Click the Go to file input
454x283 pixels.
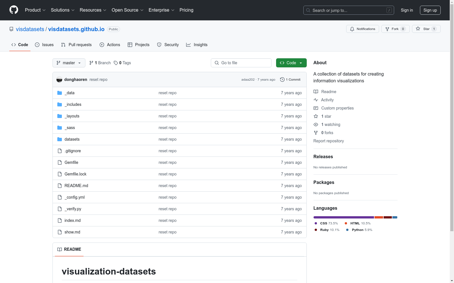click(241, 63)
